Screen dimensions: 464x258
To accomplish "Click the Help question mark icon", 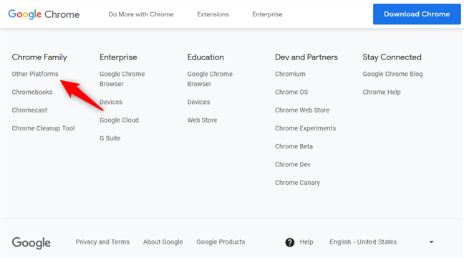I will point(290,242).
